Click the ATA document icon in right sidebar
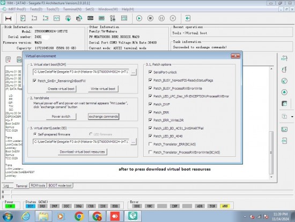Image resolution: width=295 pixels, height=222 pixels. [284, 141]
